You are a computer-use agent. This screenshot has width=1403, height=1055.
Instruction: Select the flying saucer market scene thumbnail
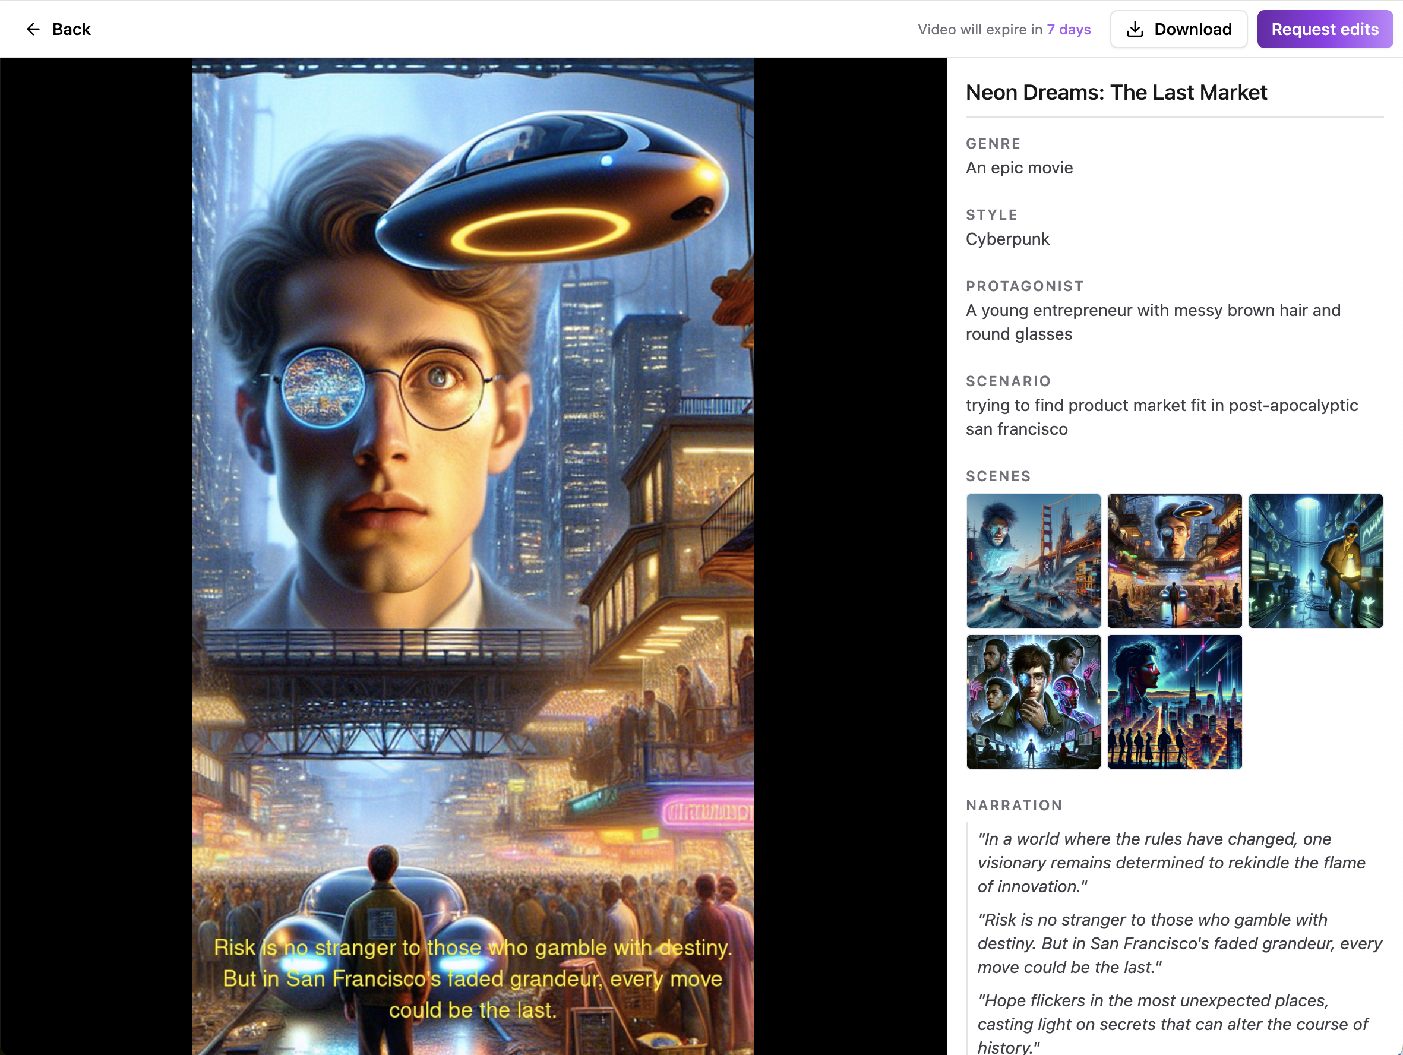coord(1174,561)
